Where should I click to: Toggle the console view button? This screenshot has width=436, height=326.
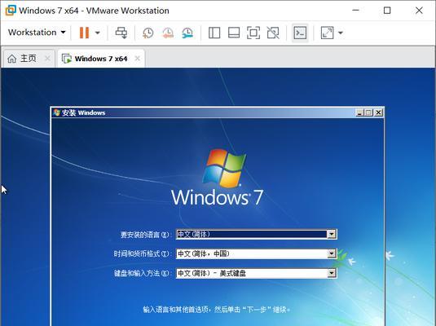click(x=300, y=33)
